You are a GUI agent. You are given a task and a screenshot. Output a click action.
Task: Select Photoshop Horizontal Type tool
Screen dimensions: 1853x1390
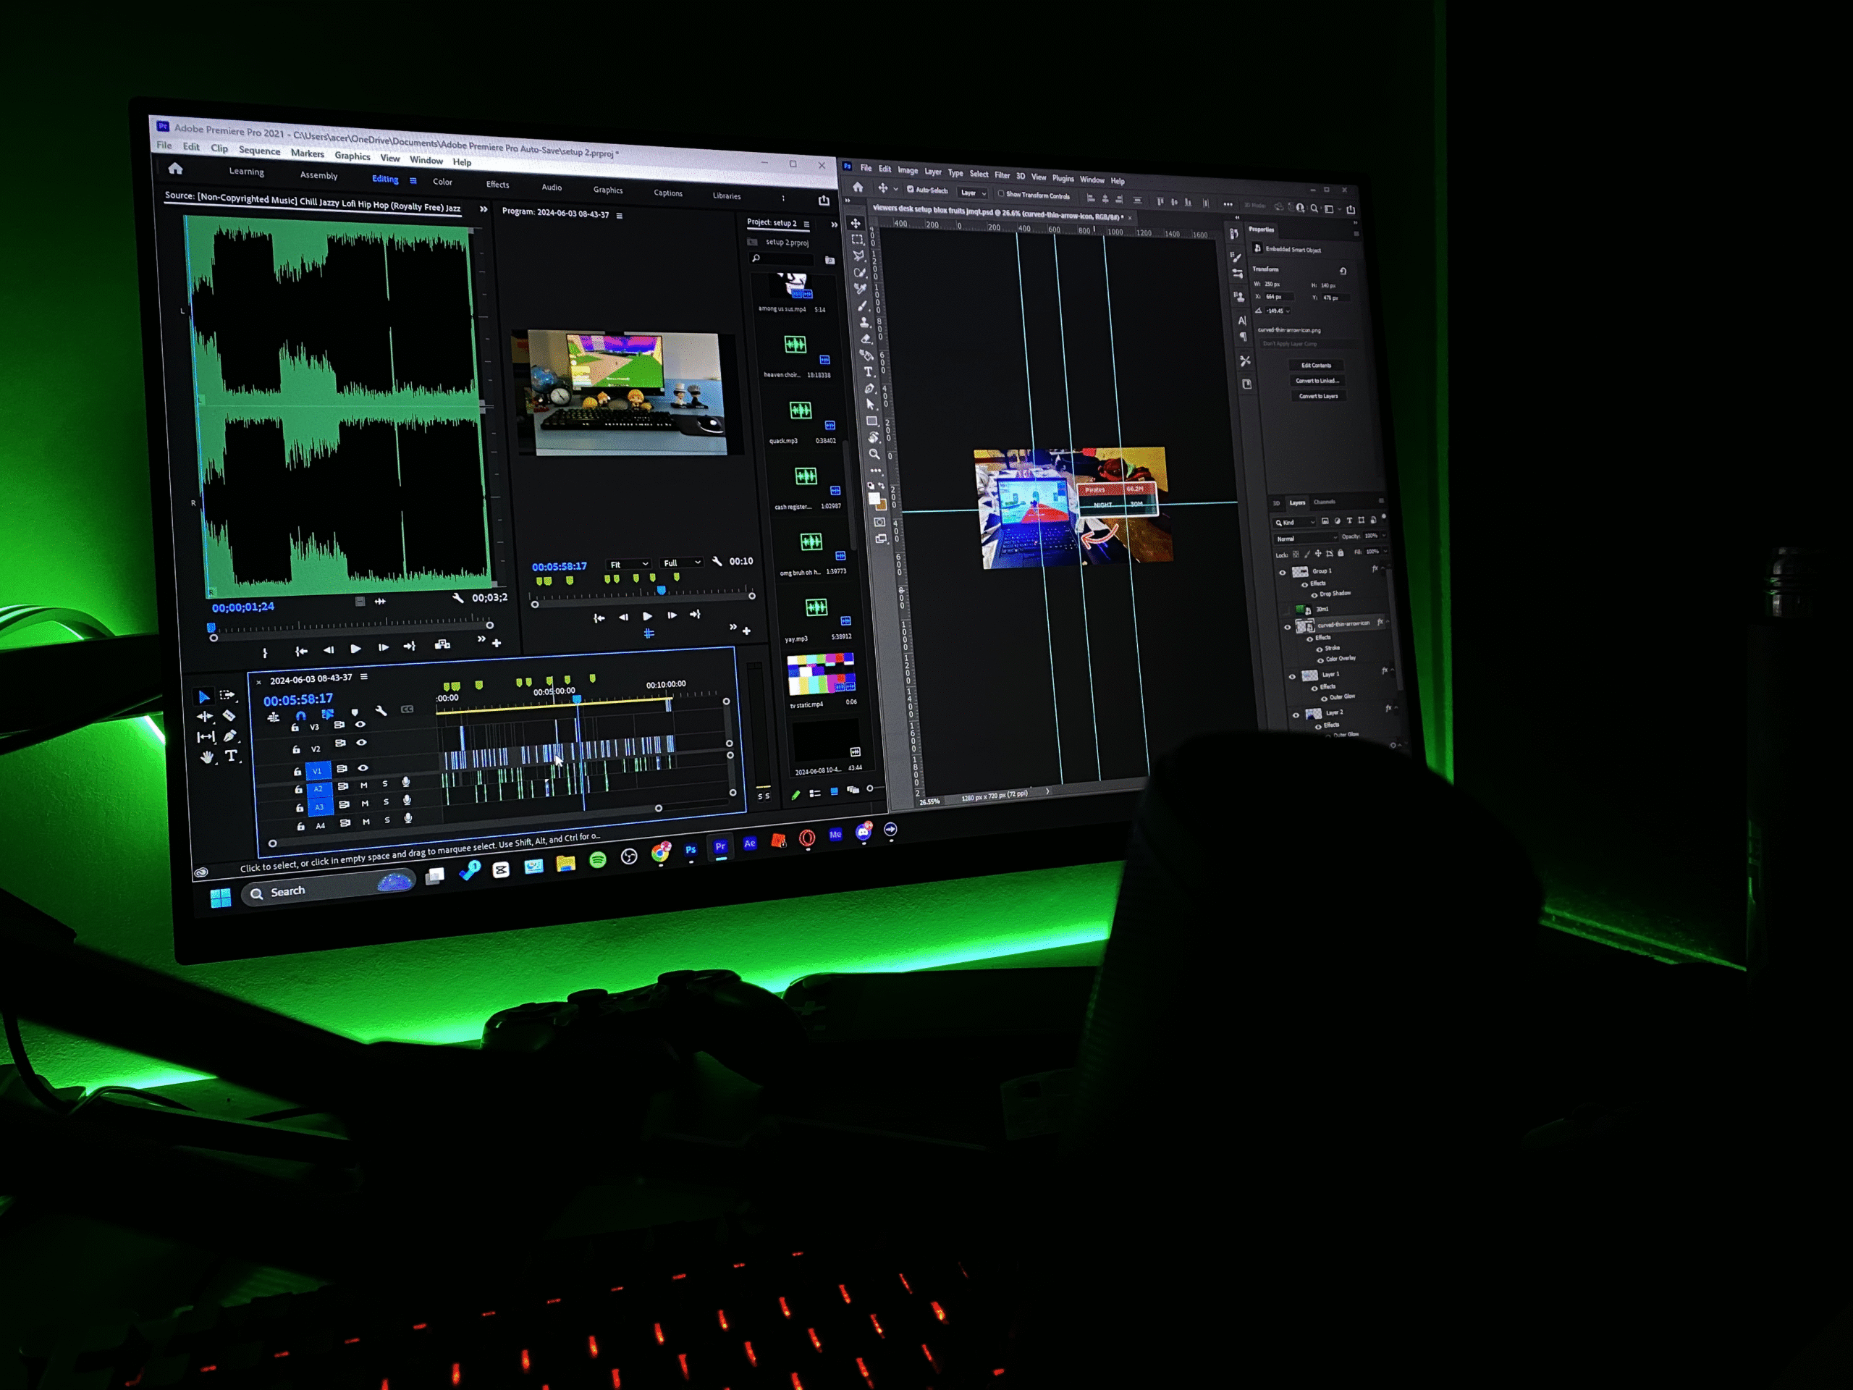(x=868, y=371)
